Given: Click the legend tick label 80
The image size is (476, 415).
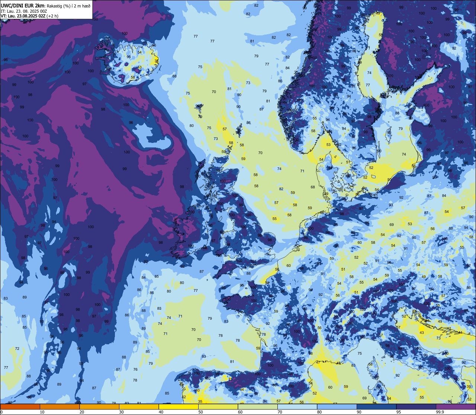Looking at the screenshot, I should tap(319, 412).
